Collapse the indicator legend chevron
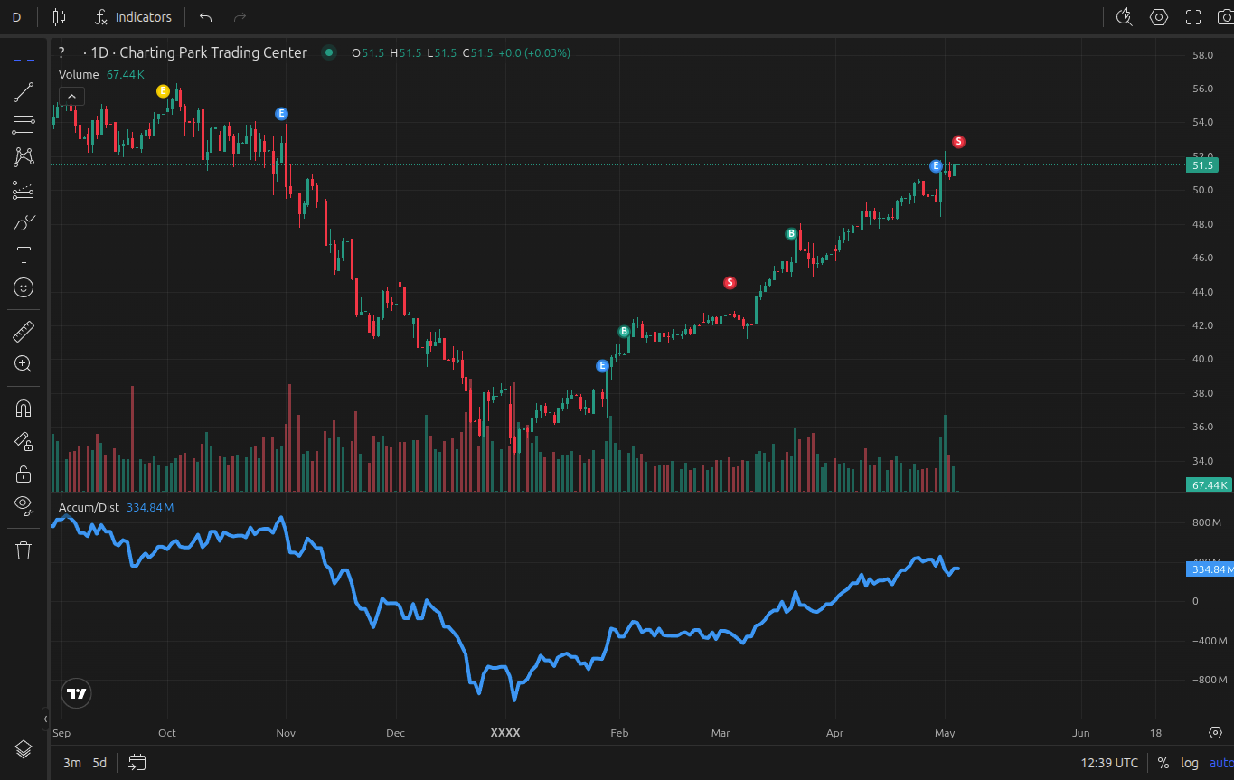1234x780 pixels. coord(72,97)
